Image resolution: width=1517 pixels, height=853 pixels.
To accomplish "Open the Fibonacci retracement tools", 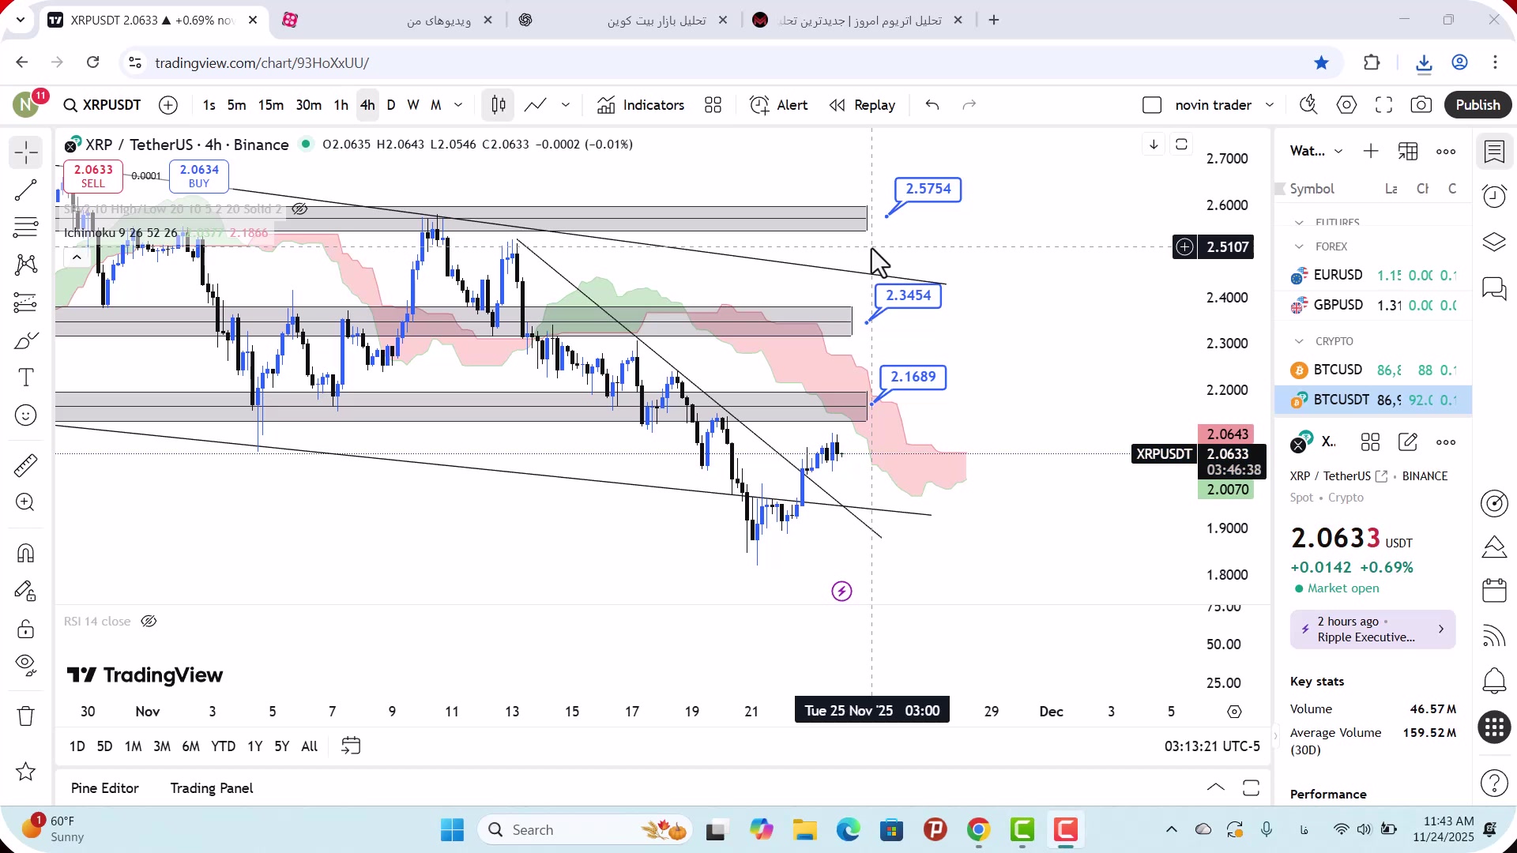I will (x=26, y=227).
